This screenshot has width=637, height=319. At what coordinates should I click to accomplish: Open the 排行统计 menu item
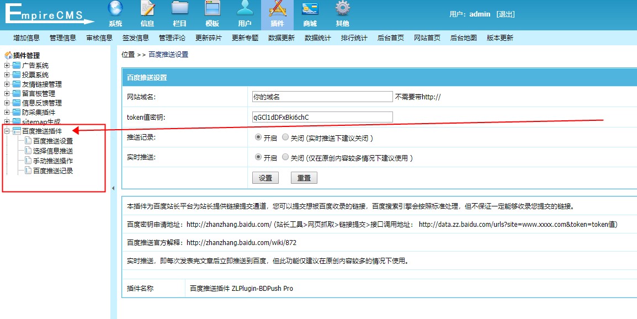click(354, 38)
